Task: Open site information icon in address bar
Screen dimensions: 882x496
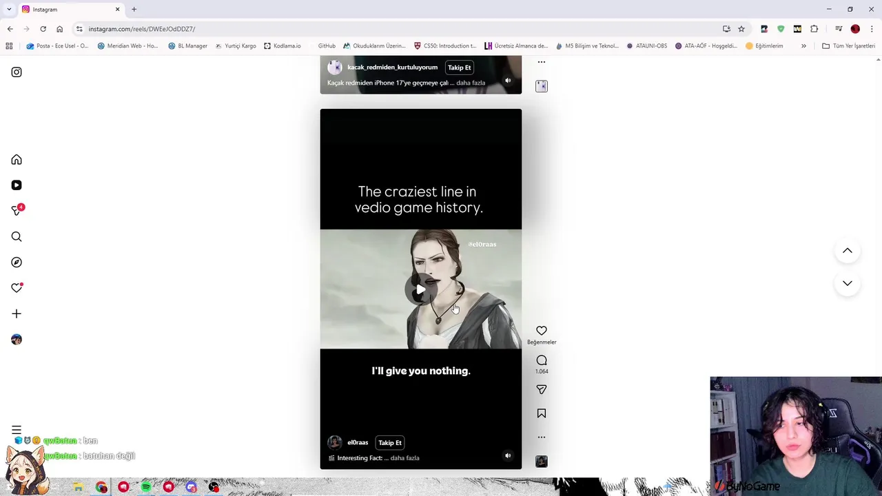Action: pos(79,29)
